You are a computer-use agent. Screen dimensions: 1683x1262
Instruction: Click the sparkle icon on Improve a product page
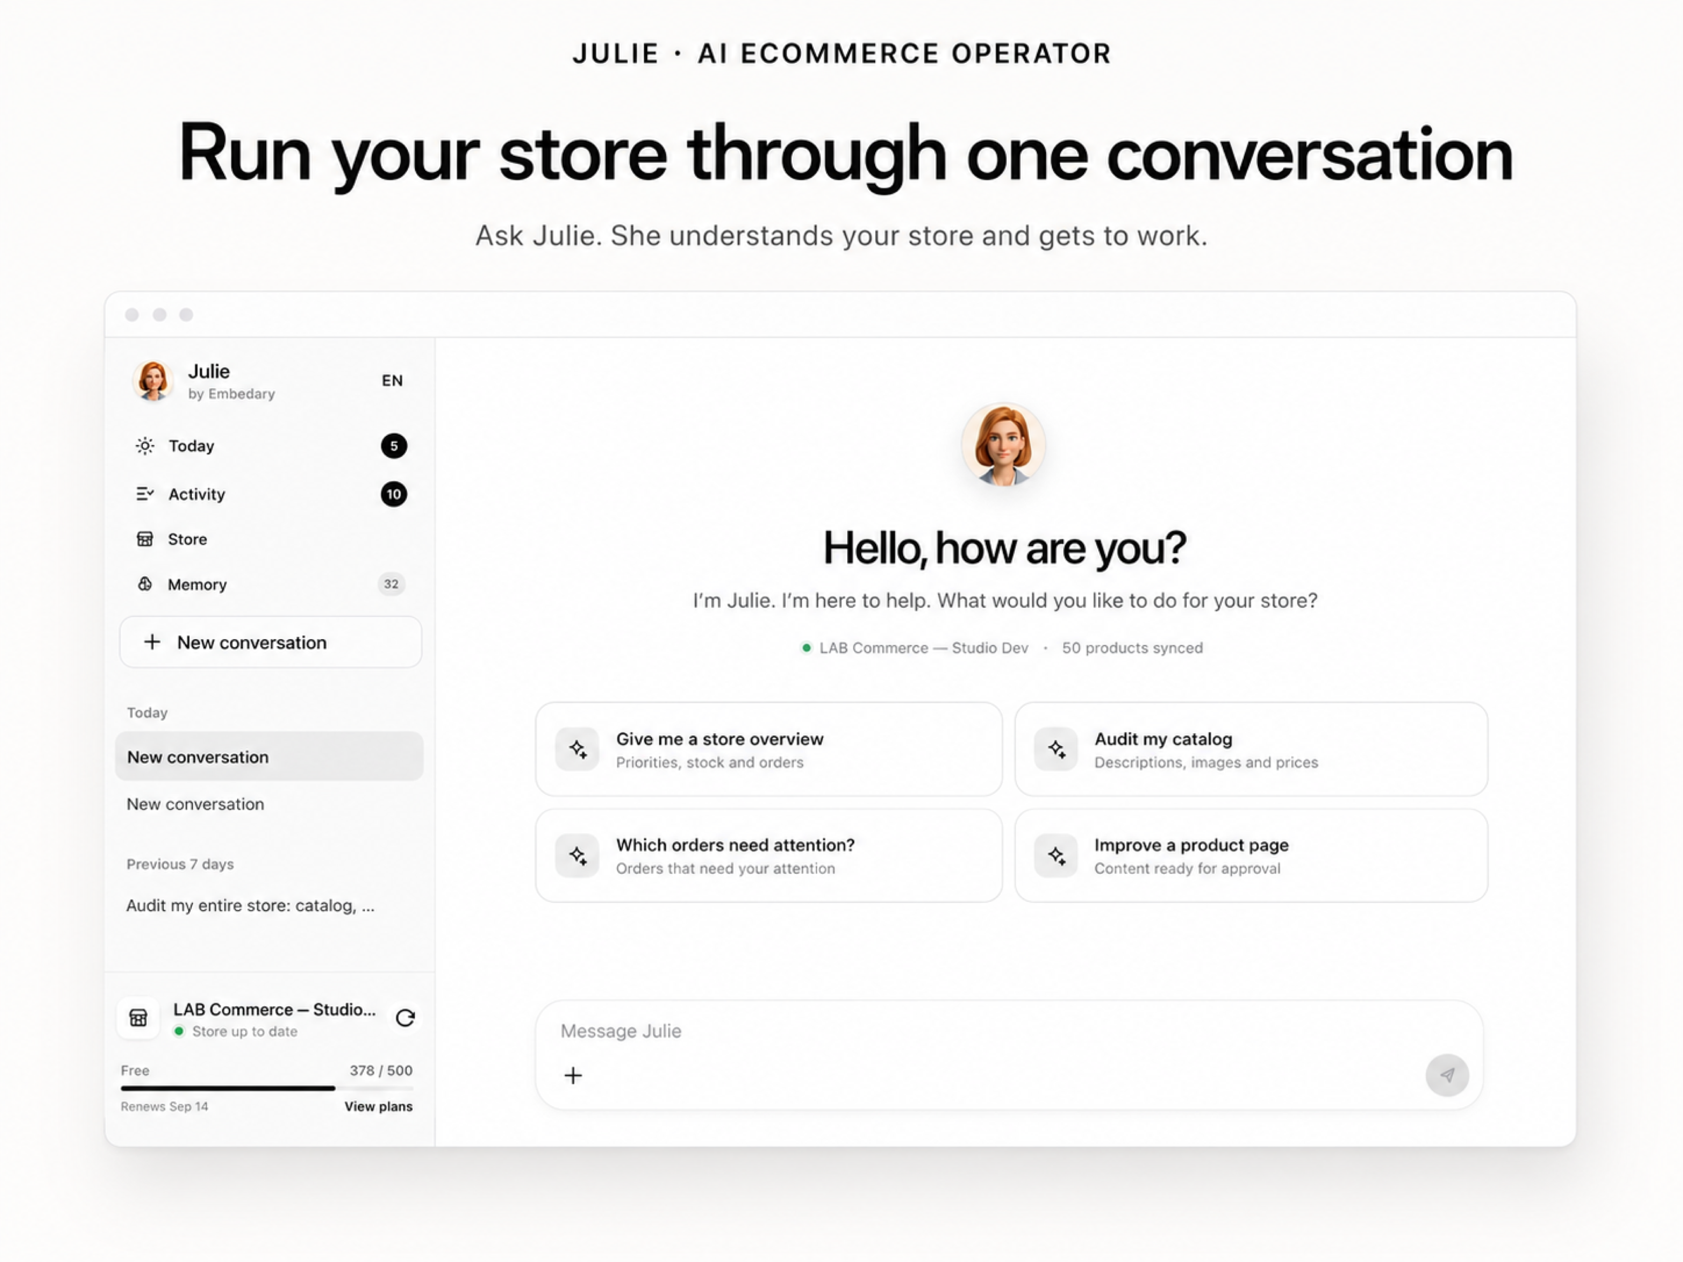click(1056, 856)
